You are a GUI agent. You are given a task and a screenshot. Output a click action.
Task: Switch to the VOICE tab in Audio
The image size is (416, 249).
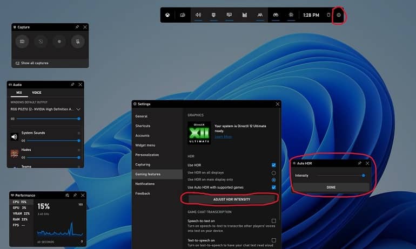(37, 93)
